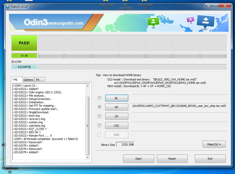The width and height of the screenshot is (235, 174).
Task: Click log line '<OSM> Leave CS..'
Action: [25, 86]
